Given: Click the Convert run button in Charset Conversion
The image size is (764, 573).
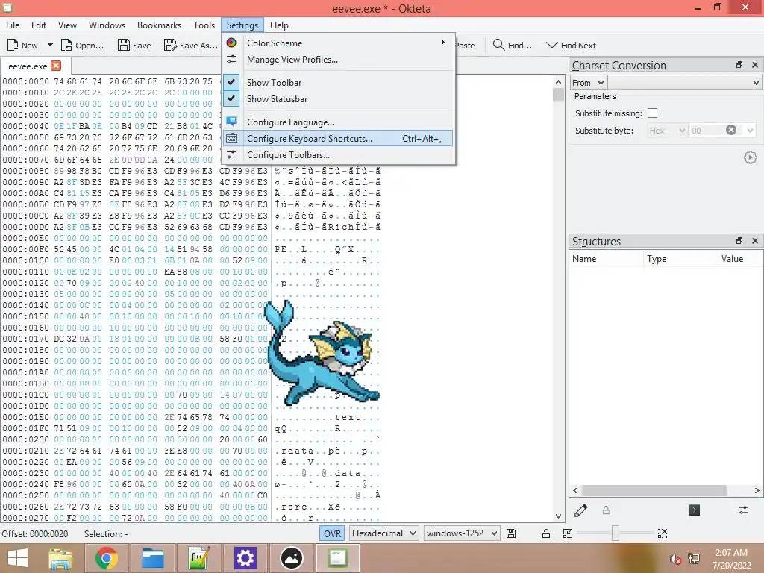Looking at the screenshot, I should [751, 157].
